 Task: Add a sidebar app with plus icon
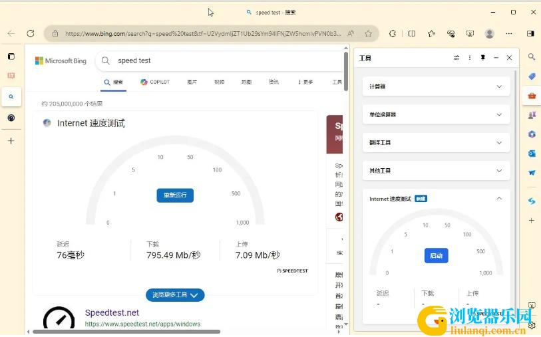532,220
